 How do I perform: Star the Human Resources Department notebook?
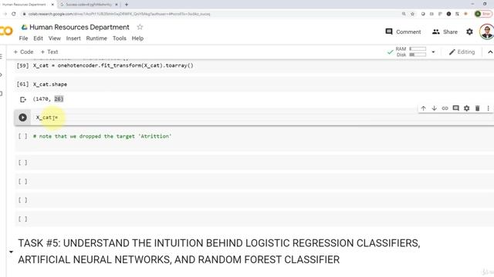(x=140, y=28)
